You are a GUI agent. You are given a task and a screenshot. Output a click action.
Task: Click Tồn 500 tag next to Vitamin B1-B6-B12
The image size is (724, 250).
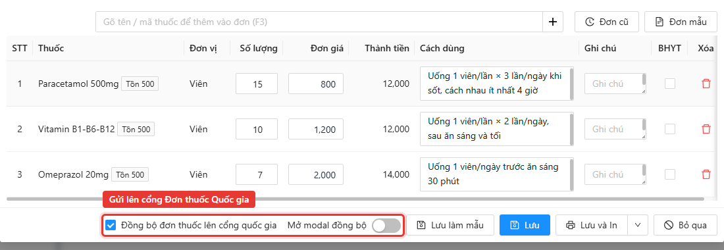click(136, 129)
